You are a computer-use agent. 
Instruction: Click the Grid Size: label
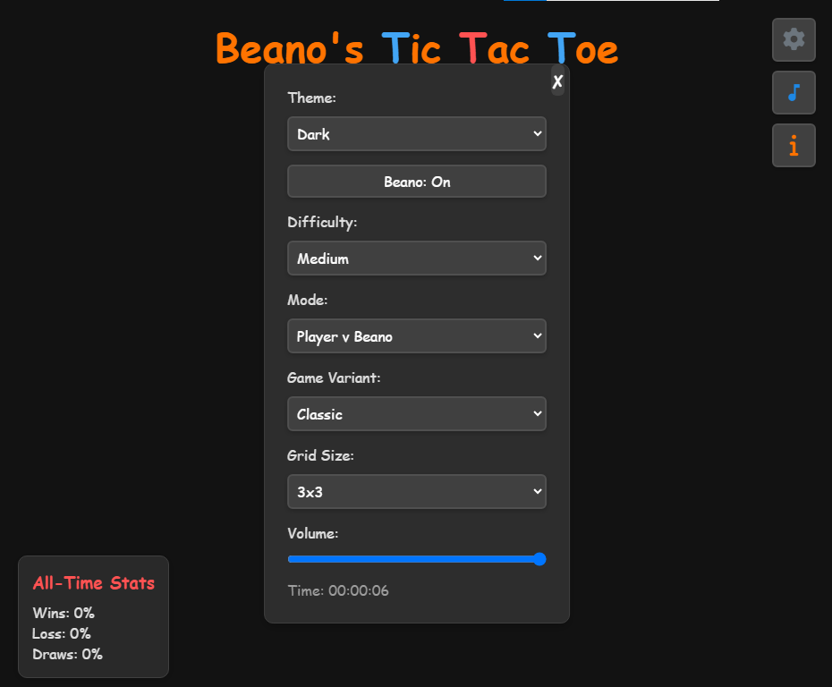point(320,455)
